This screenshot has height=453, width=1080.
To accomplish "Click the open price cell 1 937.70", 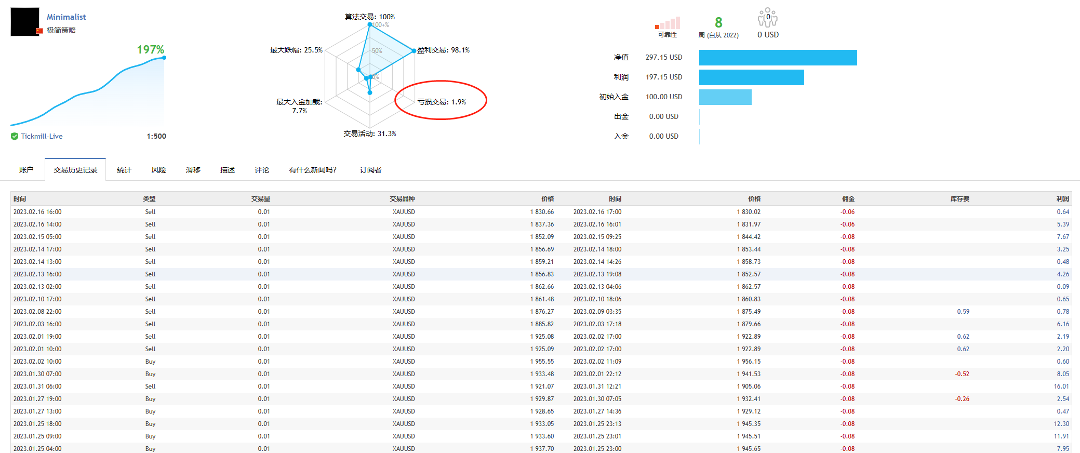I will 542,449.
